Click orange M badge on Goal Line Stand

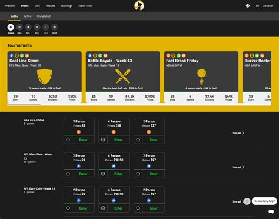click(27, 55)
